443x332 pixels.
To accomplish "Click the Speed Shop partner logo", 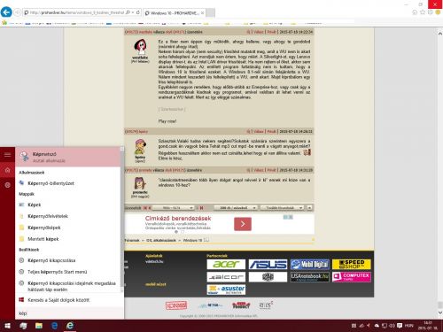I will point(352,265).
